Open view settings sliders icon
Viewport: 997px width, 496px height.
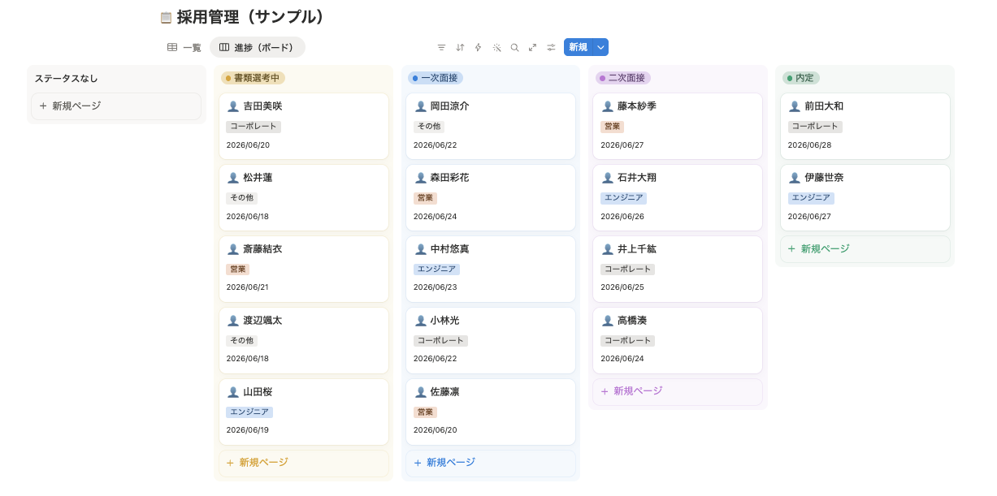tap(551, 47)
